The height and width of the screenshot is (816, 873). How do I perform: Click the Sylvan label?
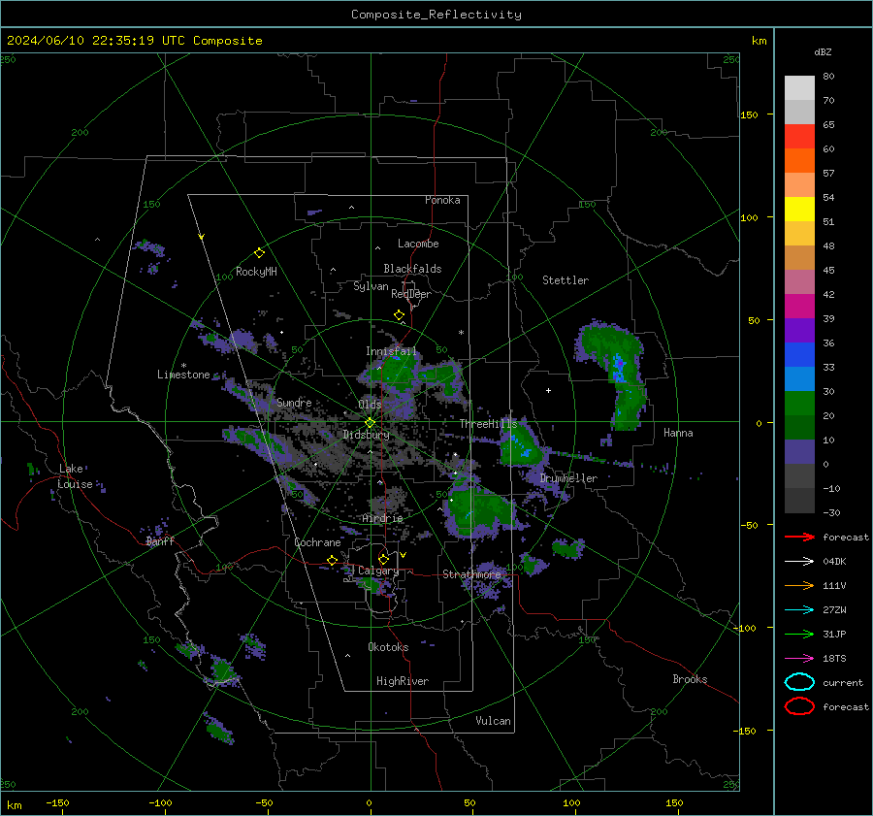(371, 286)
